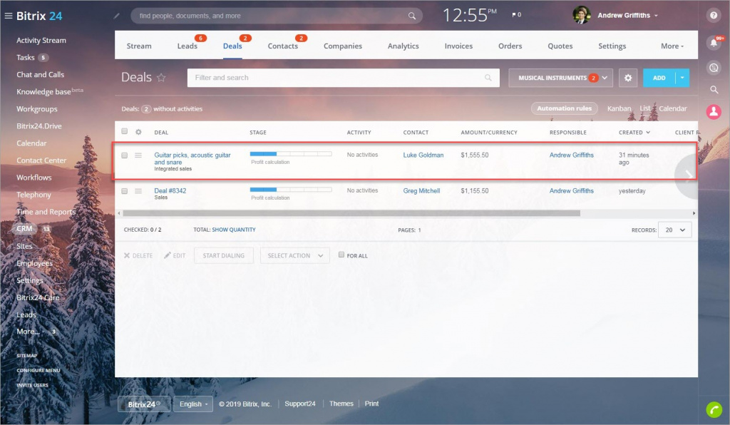
Task: Expand the Records per page dropdown
Action: (x=674, y=230)
